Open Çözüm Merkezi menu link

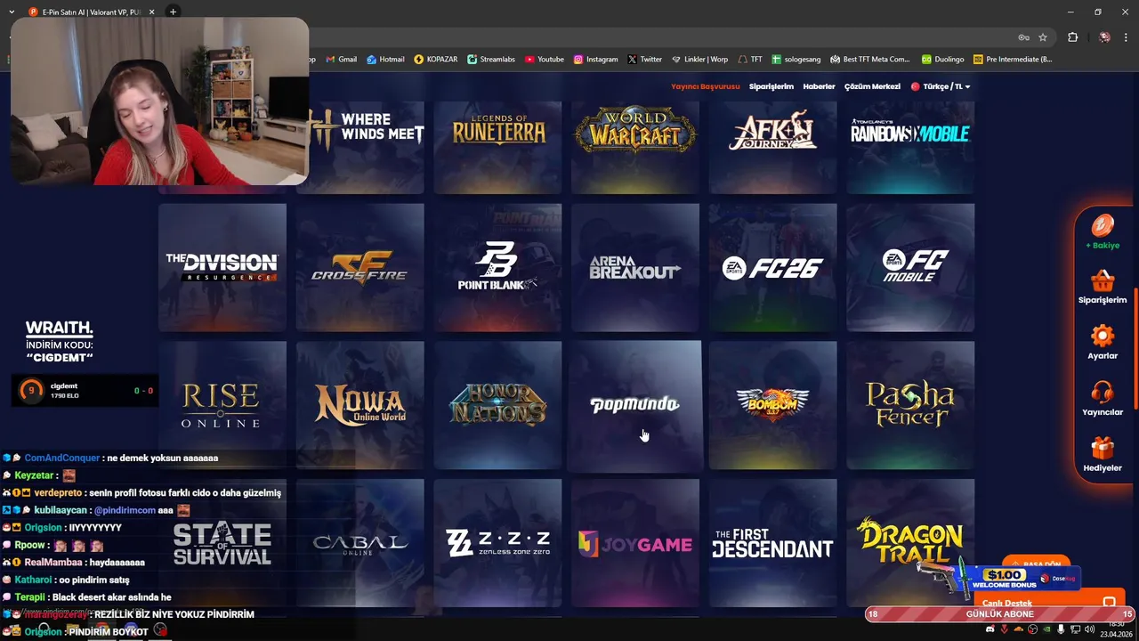(x=872, y=86)
